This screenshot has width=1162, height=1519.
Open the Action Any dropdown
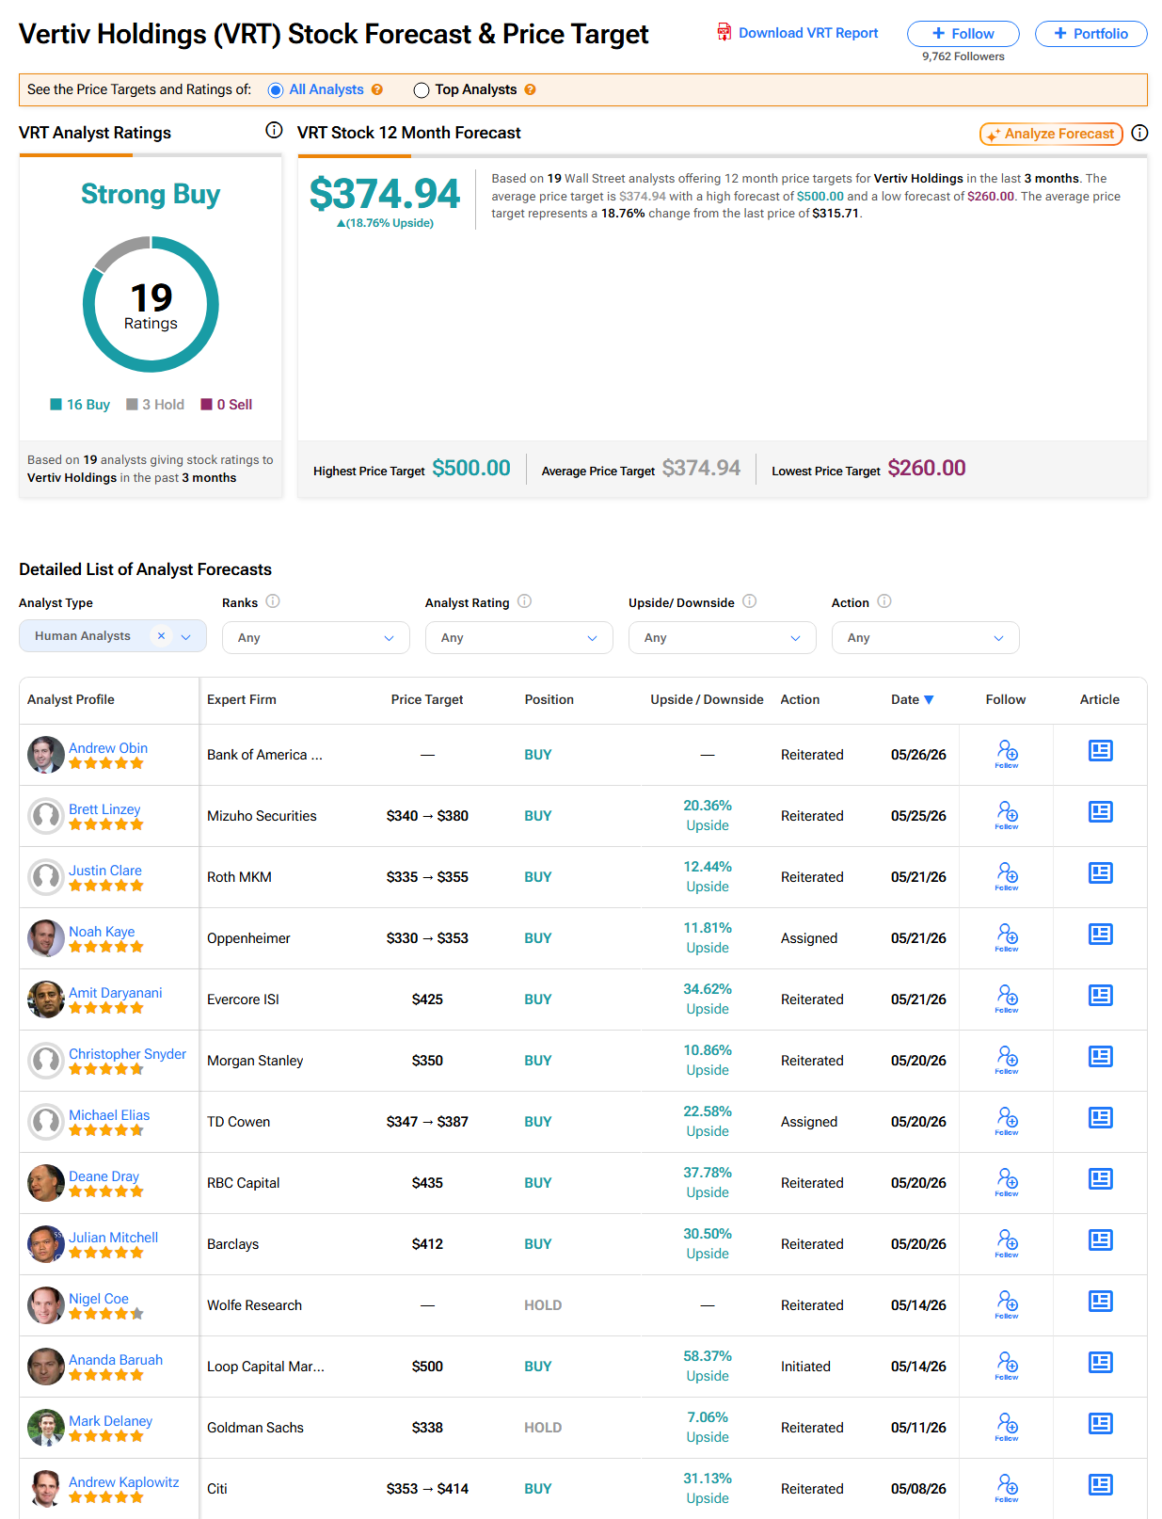pos(926,637)
